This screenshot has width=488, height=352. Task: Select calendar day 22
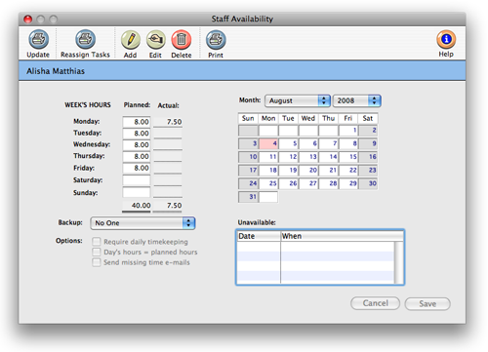click(x=348, y=171)
